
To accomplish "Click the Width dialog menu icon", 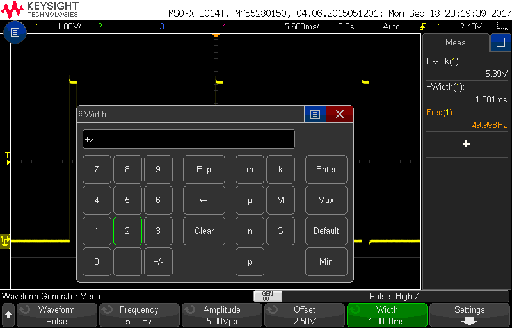I will [x=314, y=114].
